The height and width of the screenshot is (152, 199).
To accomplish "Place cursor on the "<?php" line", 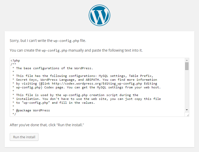I will (15, 61).
